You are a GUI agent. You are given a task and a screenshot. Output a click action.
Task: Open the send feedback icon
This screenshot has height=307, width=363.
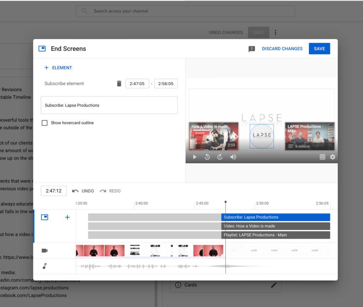click(252, 49)
